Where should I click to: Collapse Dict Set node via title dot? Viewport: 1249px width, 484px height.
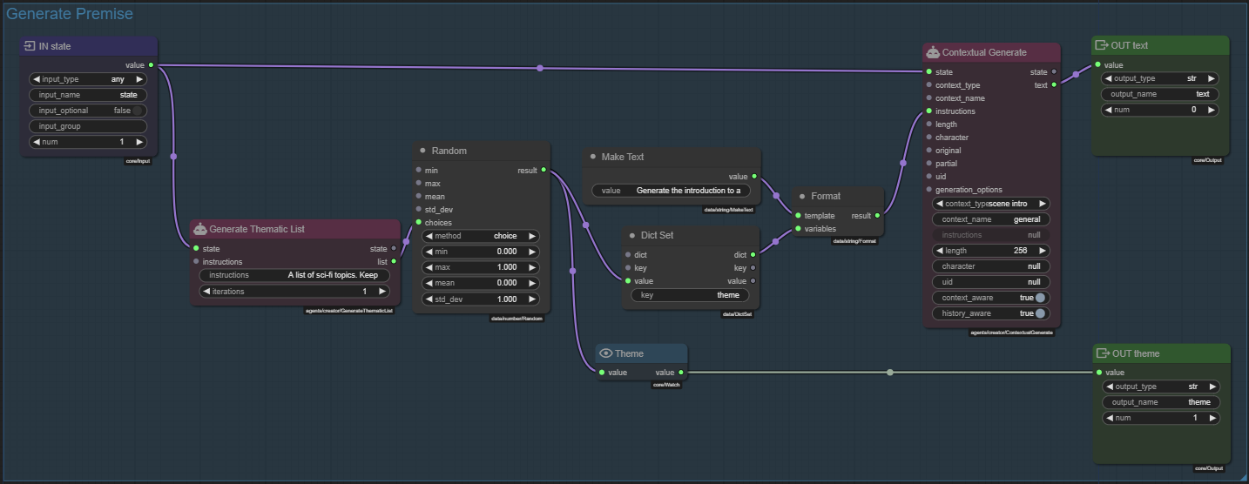pos(633,235)
